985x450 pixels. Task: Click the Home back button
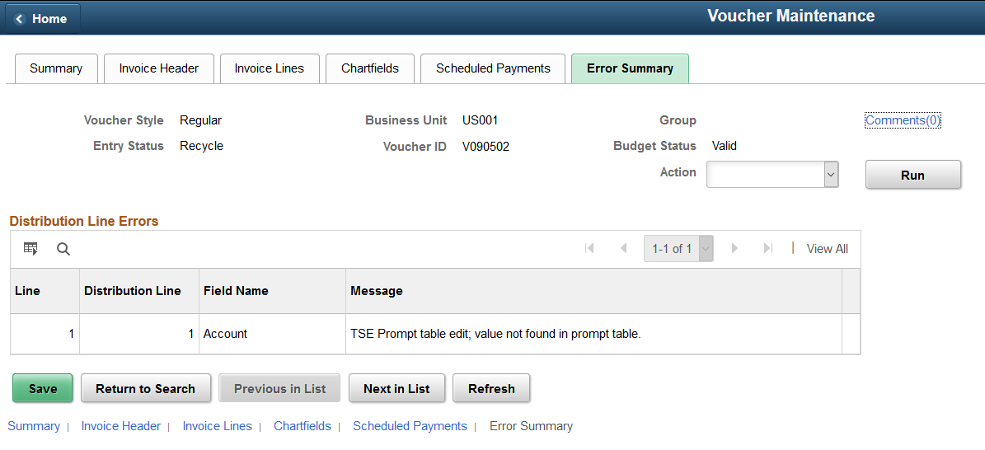click(43, 19)
